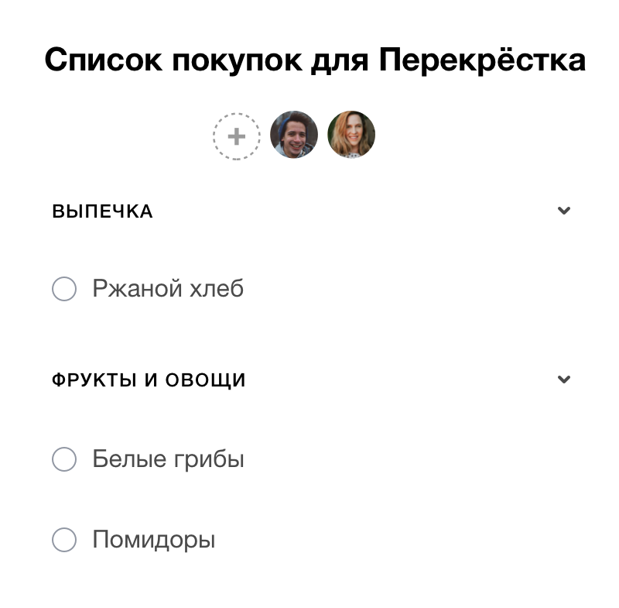The width and height of the screenshot is (619, 608).
Task: Click the chevron beside ФРУКТЫ И ОВОЩИ
Action: [564, 380]
